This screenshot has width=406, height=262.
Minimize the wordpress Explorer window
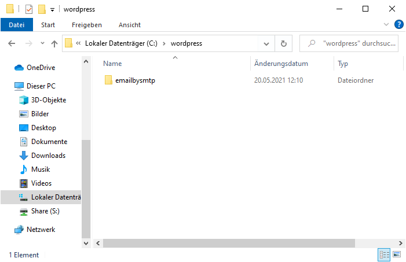(339, 9)
